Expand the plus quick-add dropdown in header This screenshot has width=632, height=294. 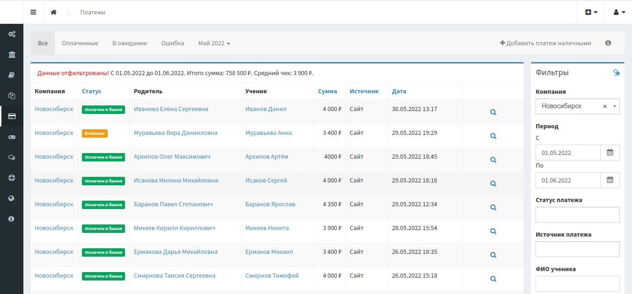[x=591, y=12]
